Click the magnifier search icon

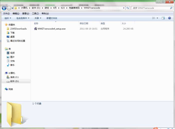point(171,8)
